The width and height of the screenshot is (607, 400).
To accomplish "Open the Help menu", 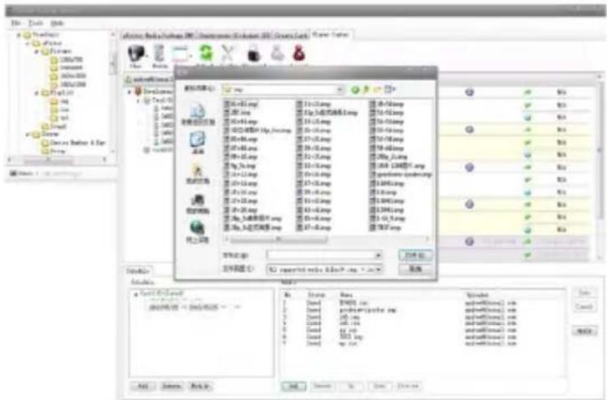I will pyautogui.click(x=57, y=23).
